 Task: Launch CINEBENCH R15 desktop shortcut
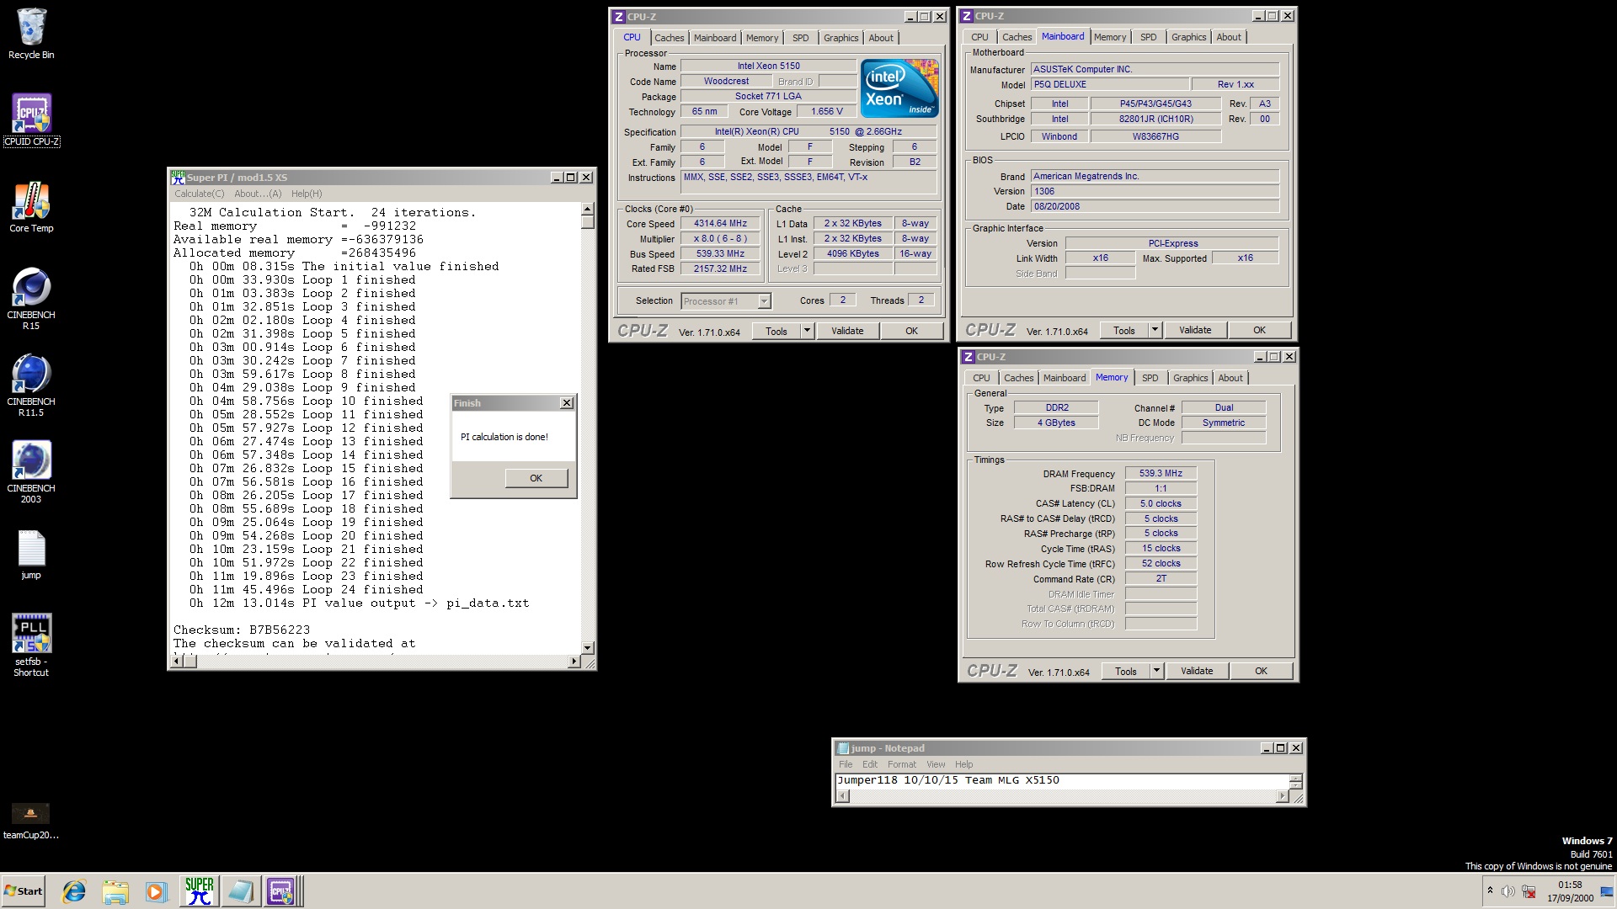[x=31, y=299]
